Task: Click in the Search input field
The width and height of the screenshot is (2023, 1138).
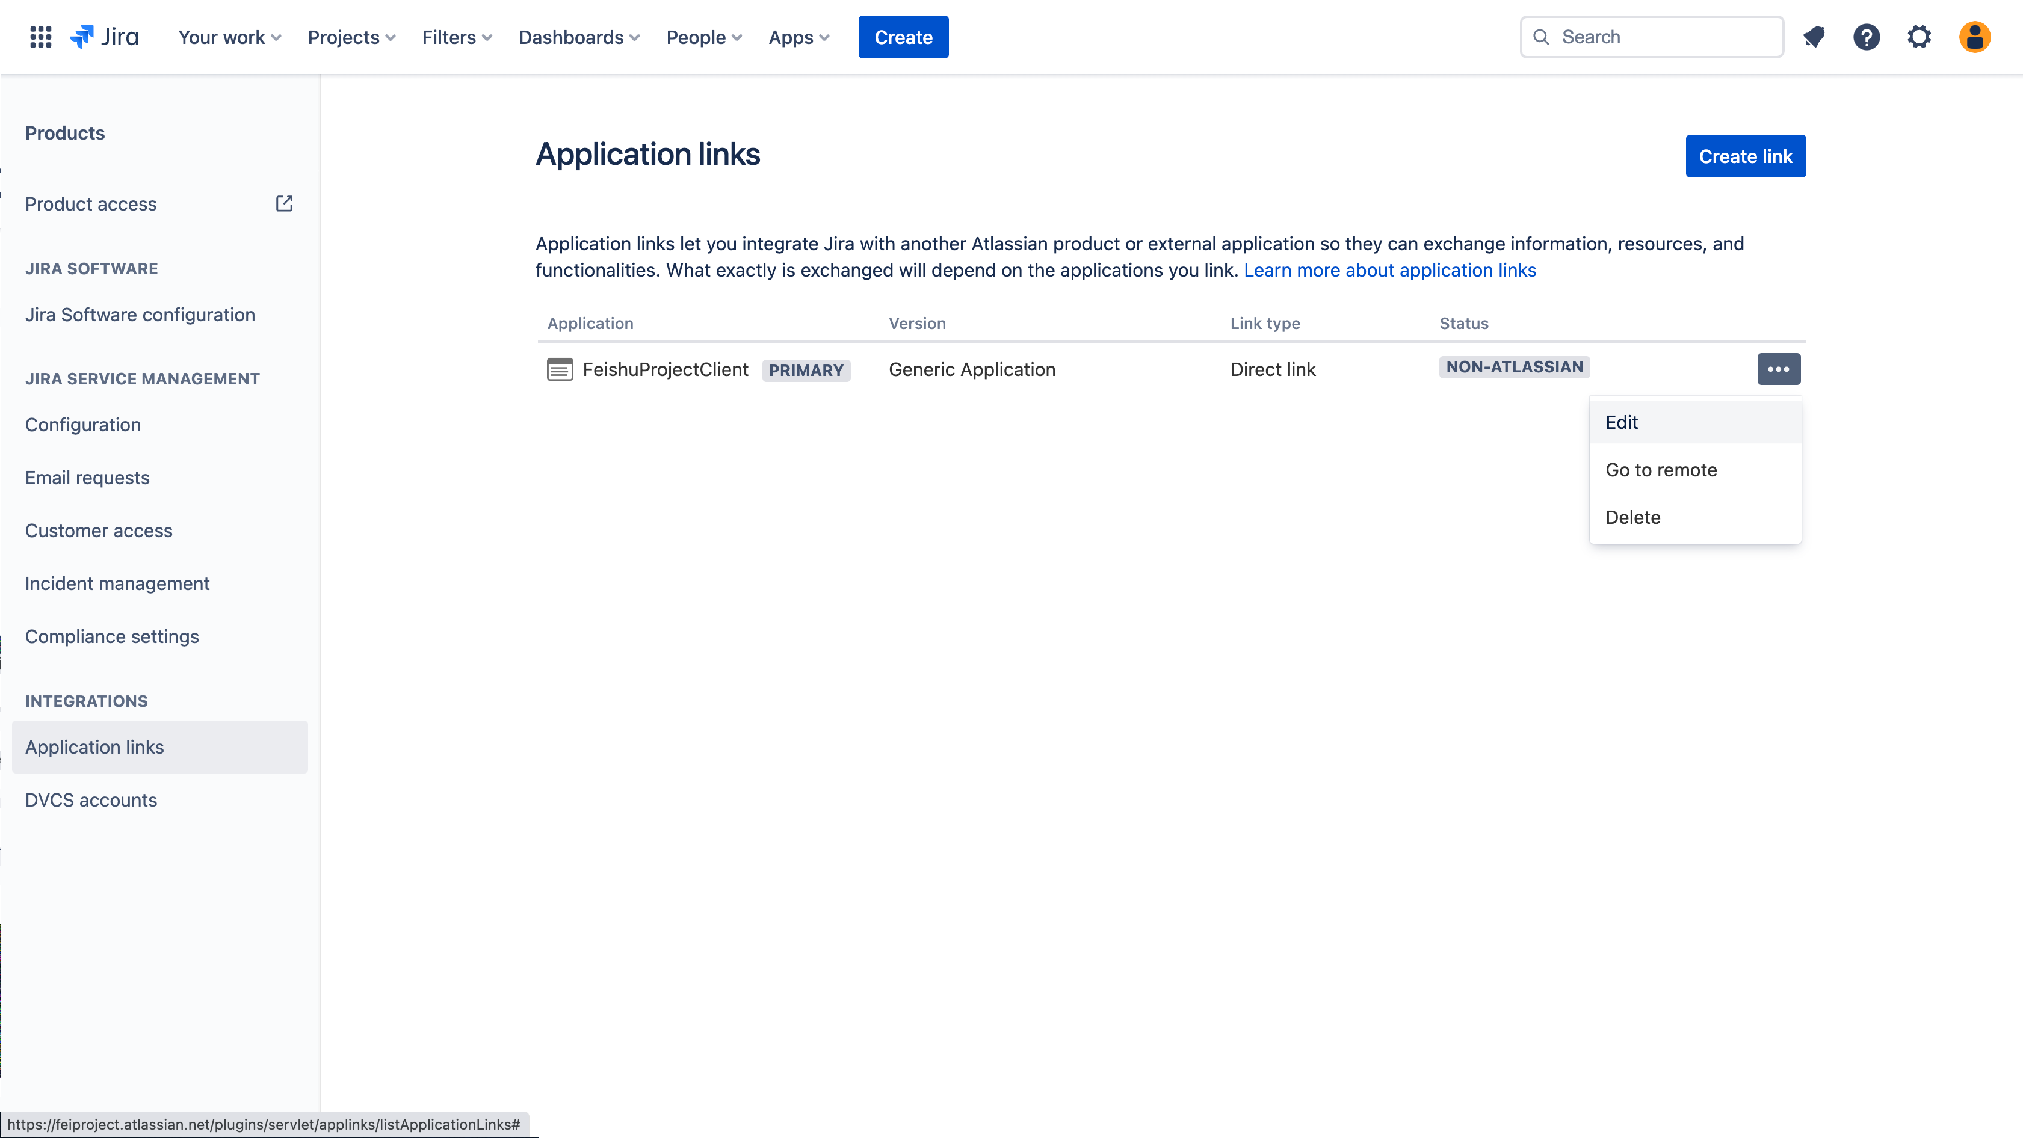Action: [x=1652, y=37]
